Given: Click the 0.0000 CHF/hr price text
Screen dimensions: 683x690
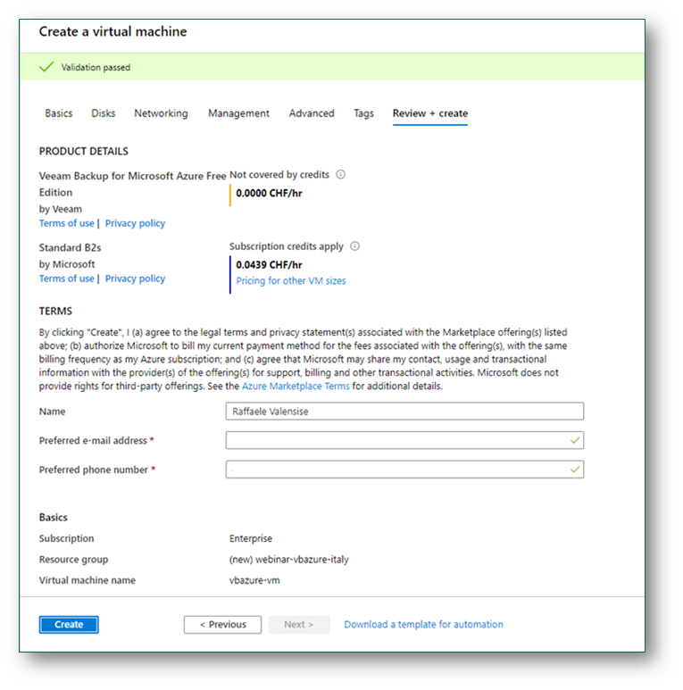Looking at the screenshot, I should coord(269,193).
